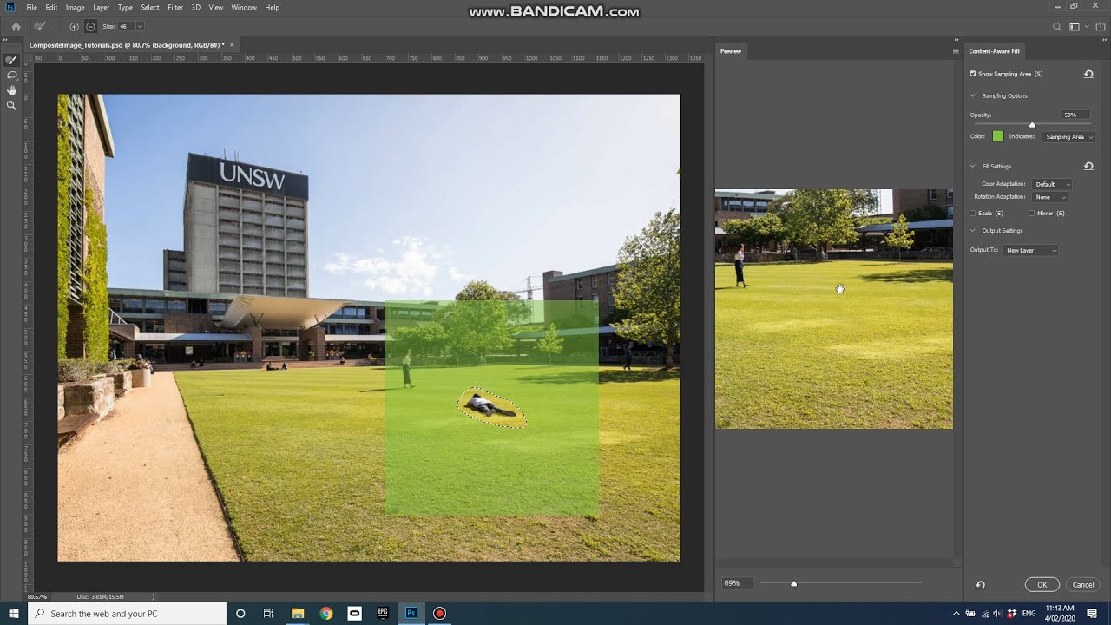The image size is (1111, 625).
Task: Open Epic Games launcher on taskbar
Action: (x=383, y=613)
